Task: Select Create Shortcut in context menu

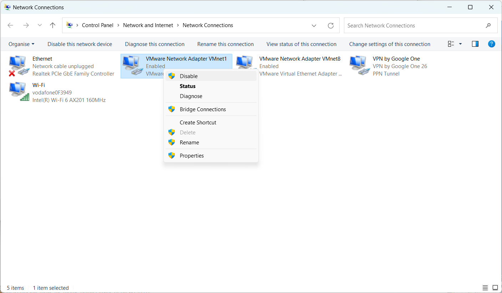Action: click(x=211, y=122)
